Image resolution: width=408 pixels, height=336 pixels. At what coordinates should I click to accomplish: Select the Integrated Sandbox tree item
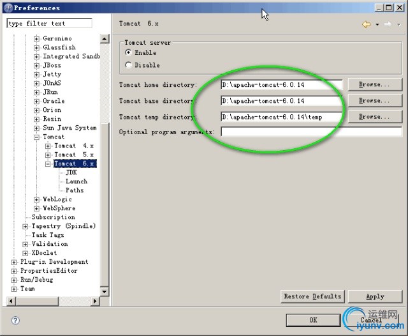(x=71, y=56)
